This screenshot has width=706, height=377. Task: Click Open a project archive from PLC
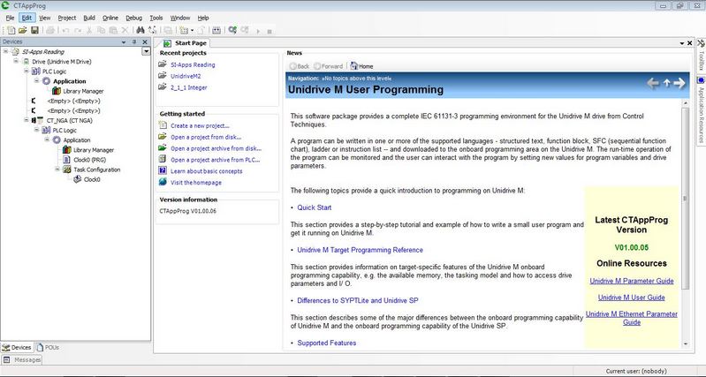pyautogui.click(x=216, y=160)
